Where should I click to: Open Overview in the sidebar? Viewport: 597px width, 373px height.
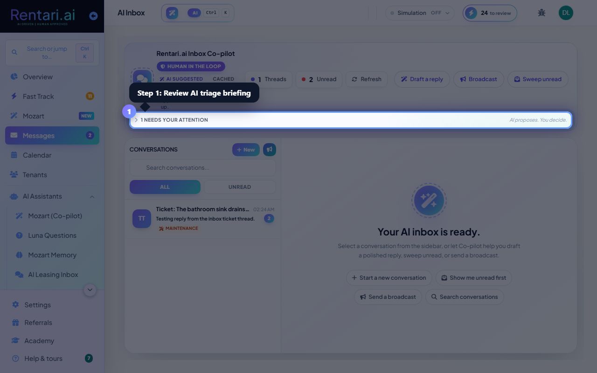click(52, 77)
